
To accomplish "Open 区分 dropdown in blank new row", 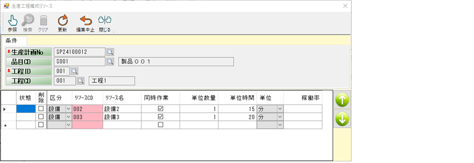I will (x=69, y=125).
